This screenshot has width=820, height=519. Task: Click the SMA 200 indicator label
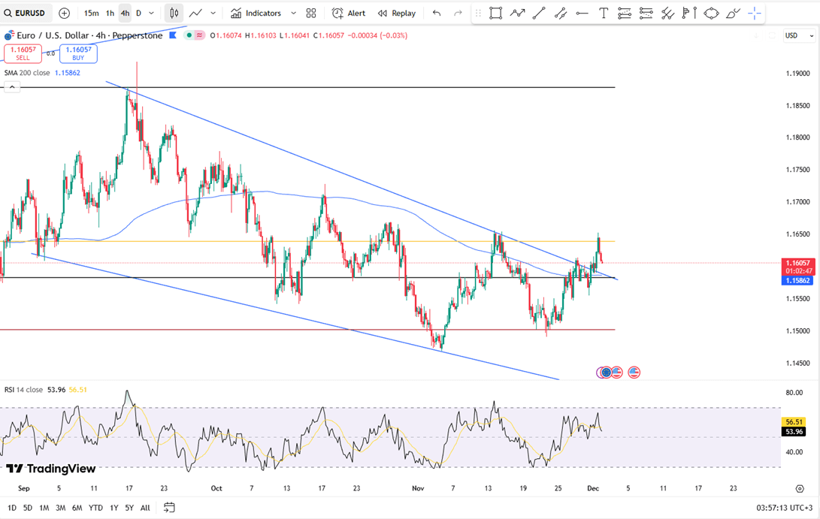tap(27, 73)
